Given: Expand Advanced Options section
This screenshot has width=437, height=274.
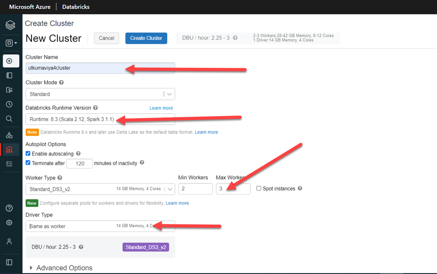Looking at the screenshot, I should (x=61, y=268).
